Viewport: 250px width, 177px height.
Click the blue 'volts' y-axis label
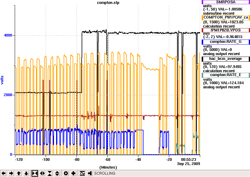point(2,80)
